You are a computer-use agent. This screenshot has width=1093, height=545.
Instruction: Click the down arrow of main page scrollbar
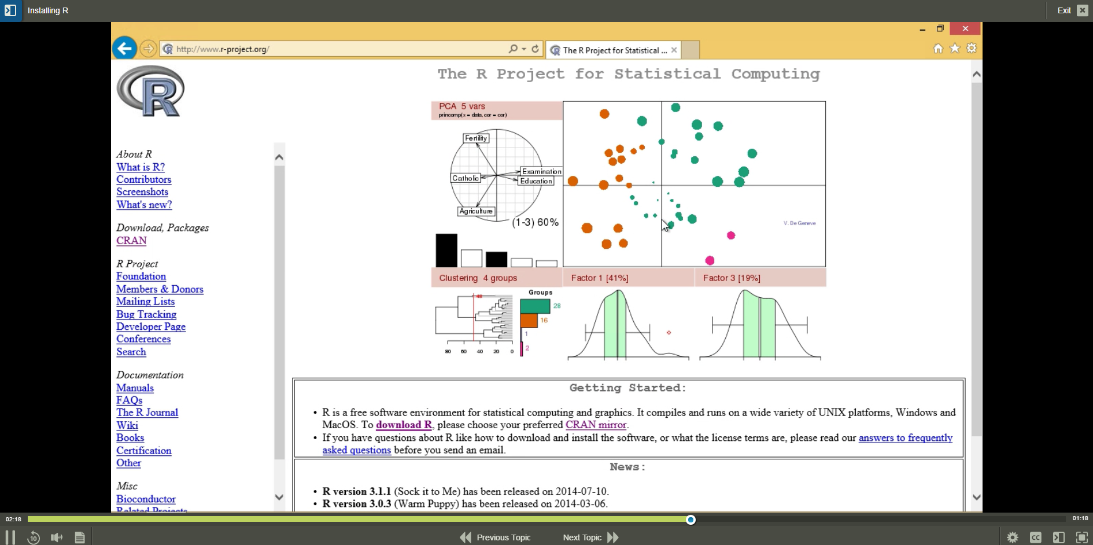[x=976, y=497]
